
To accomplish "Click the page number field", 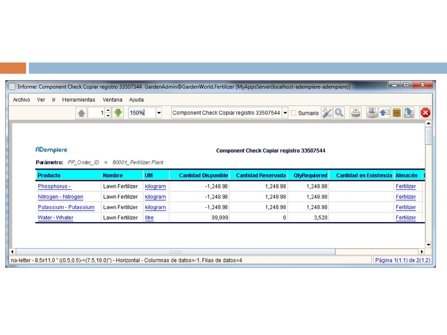I will tap(96, 113).
